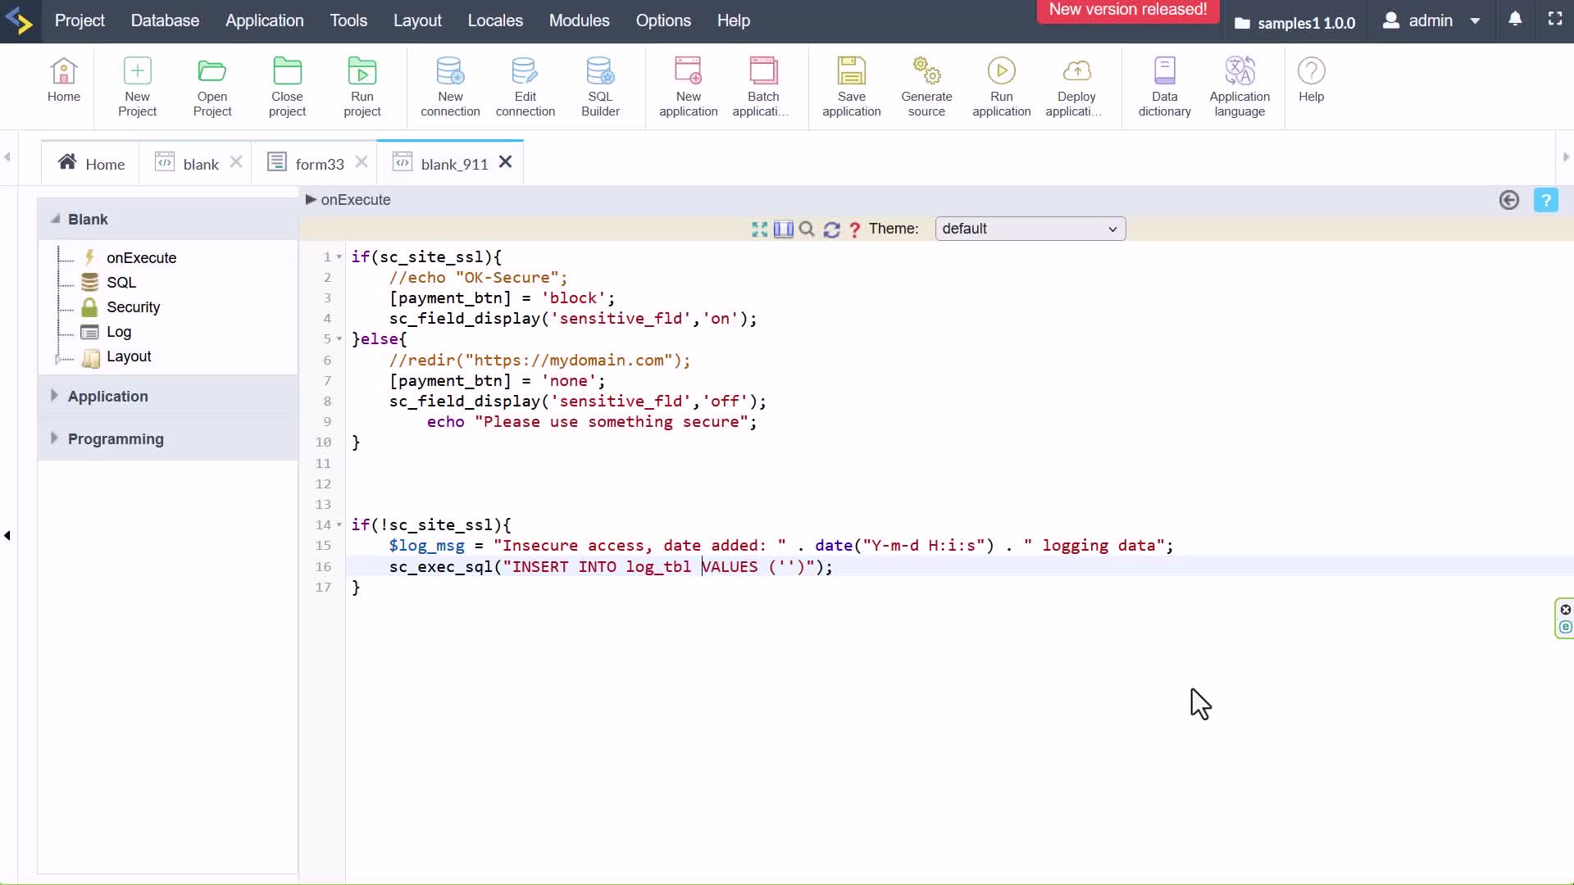The height and width of the screenshot is (885, 1574).
Task: Click Generate source icon
Action: coord(926,87)
